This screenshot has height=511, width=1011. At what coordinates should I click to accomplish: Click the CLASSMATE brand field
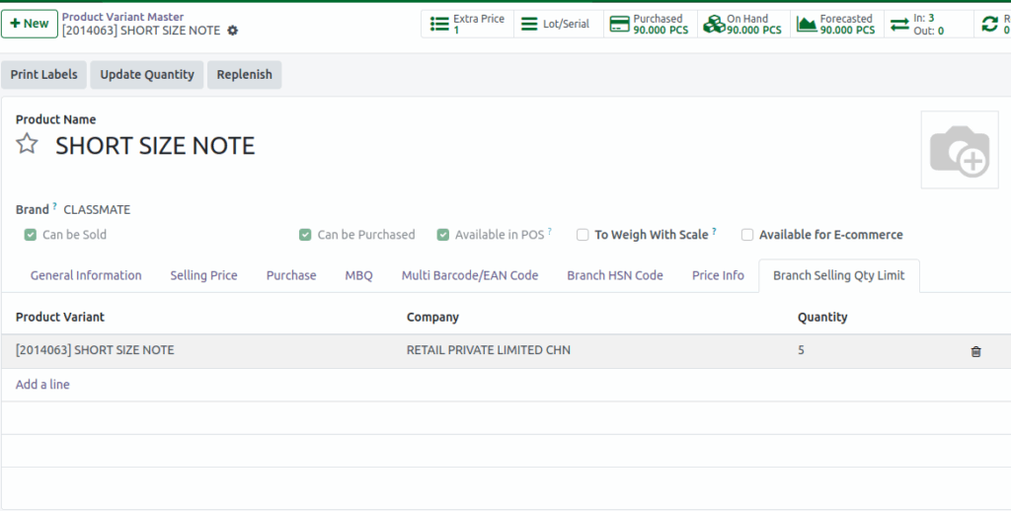click(x=97, y=209)
